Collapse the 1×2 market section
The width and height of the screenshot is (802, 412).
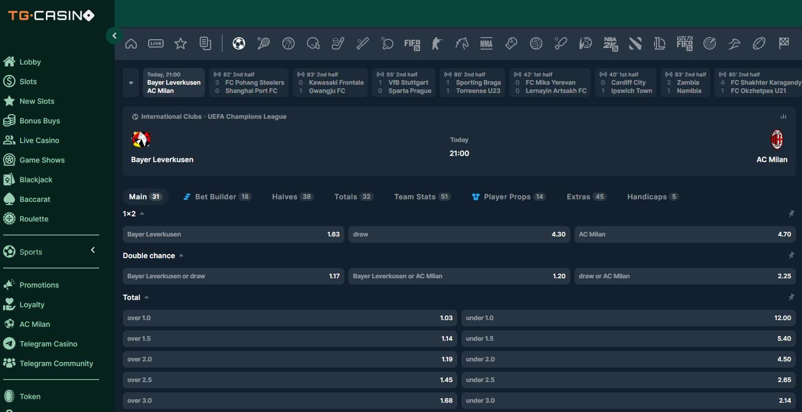click(x=142, y=213)
